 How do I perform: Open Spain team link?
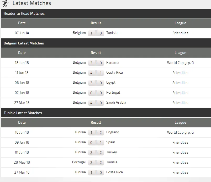click(x=110, y=142)
